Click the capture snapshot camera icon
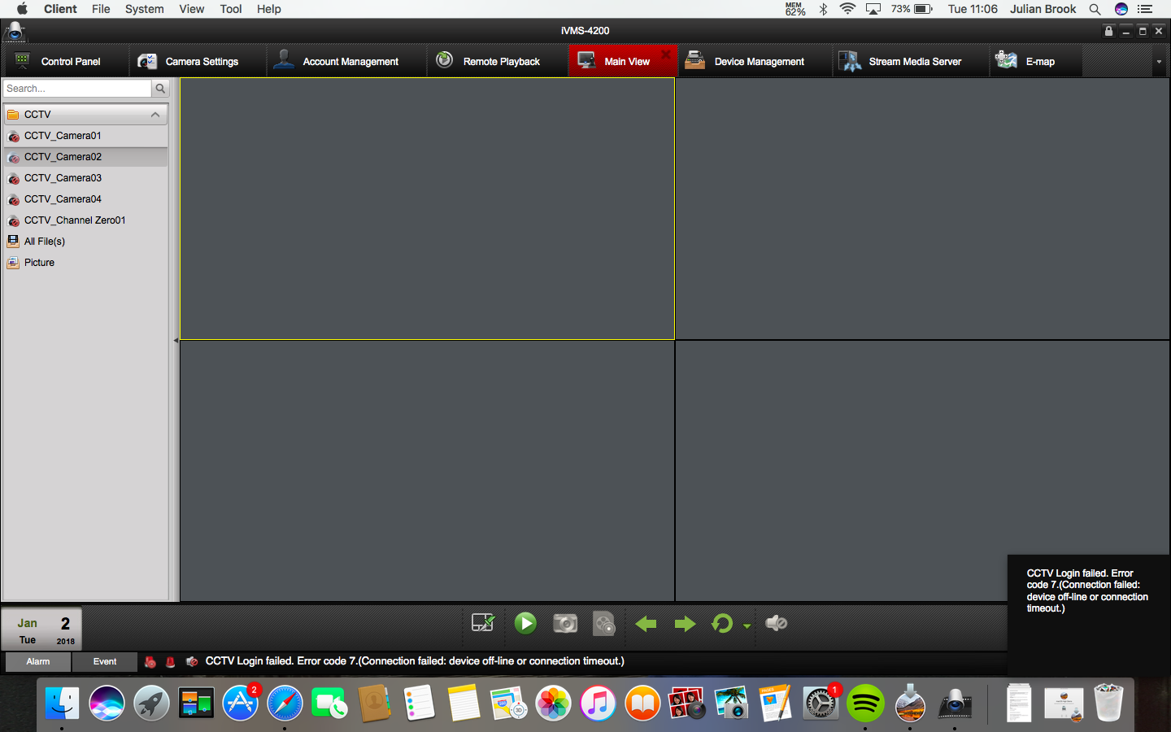The height and width of the screenshot is (732, 1171). (x=565, y=624)
